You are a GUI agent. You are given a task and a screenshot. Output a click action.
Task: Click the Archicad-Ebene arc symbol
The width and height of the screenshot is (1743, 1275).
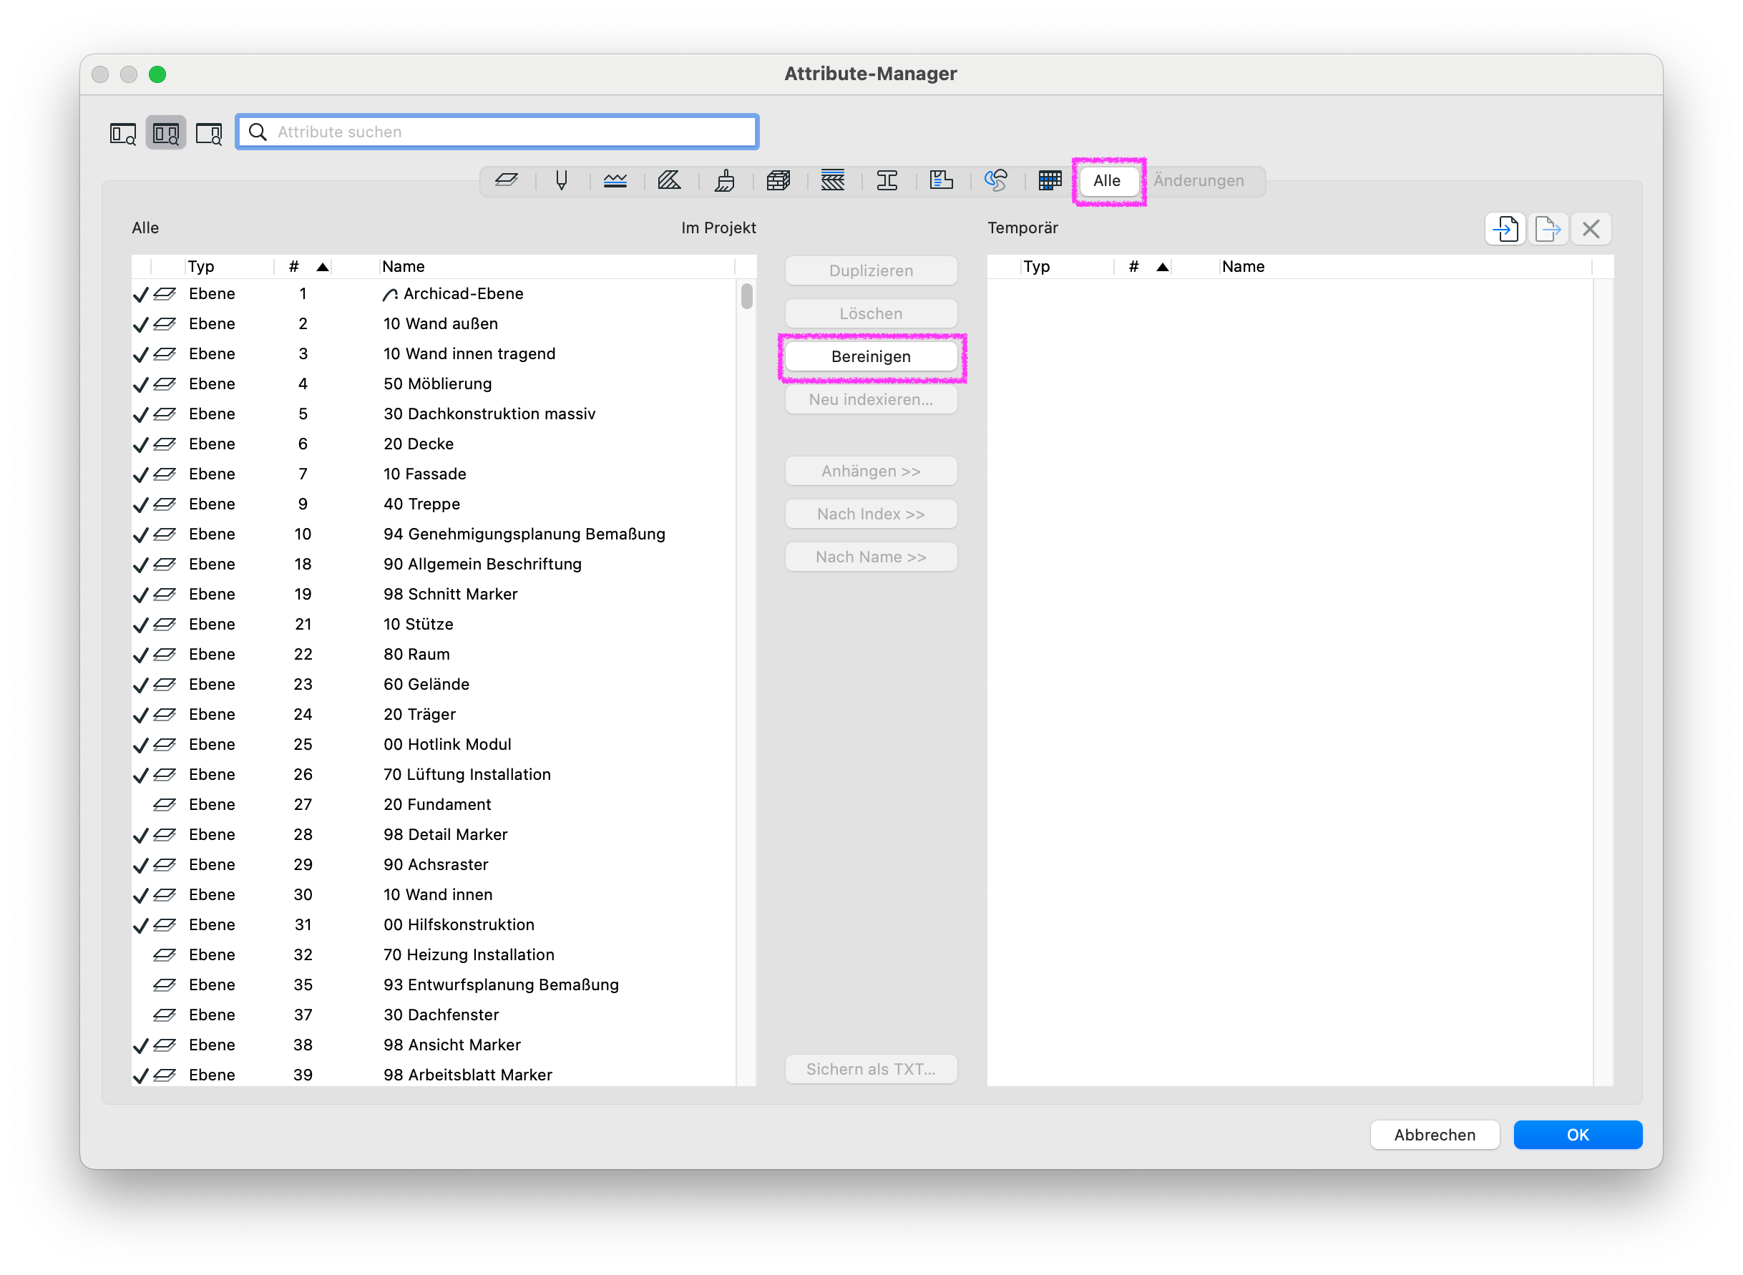pyautogui.click(x=391, y=295)
